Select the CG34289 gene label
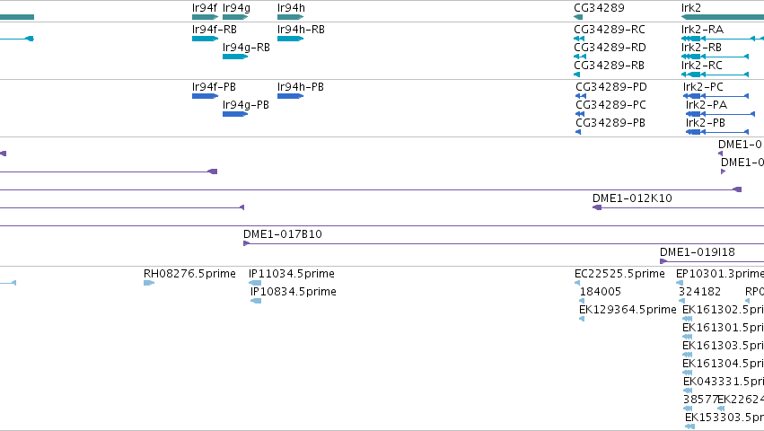Viewport: 764px width, 431px height. pos(599,8)
